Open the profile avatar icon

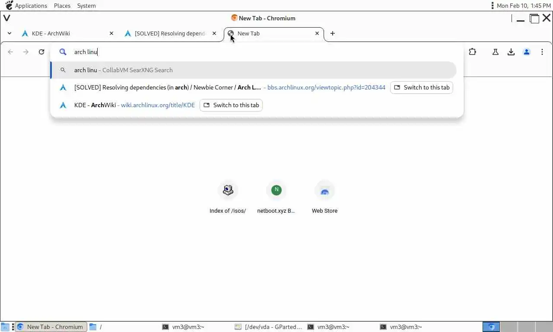click(527, 52)
